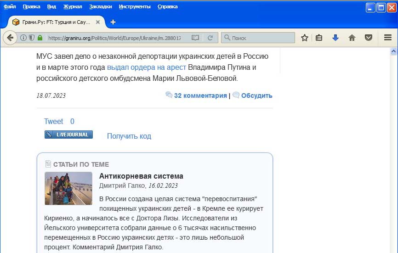398x253 pixels.
Task: Open the Справка menu
Action: click(168, 6)
